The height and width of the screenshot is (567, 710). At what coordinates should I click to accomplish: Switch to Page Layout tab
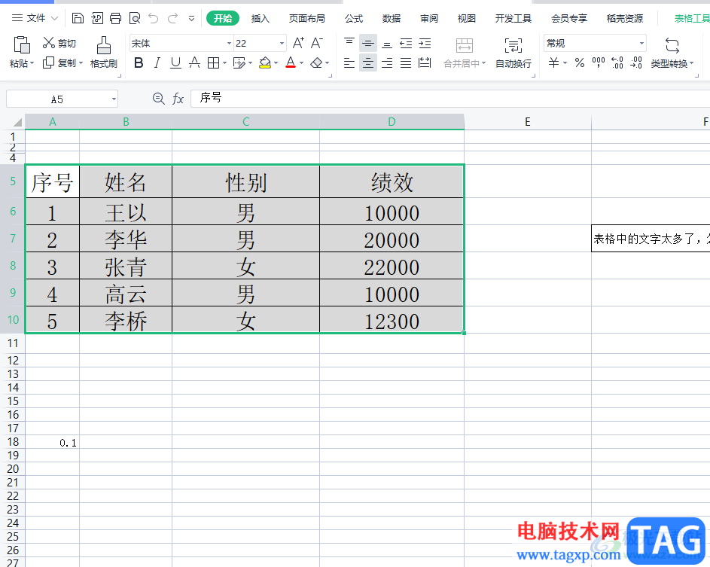(x=307, y=19)
